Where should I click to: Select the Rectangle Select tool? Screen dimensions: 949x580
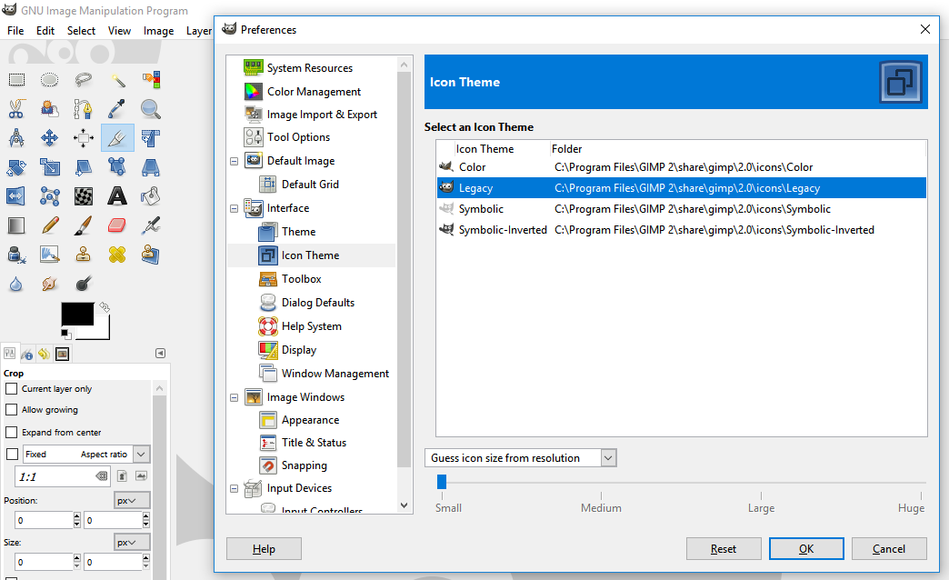(x=16, y=80)
